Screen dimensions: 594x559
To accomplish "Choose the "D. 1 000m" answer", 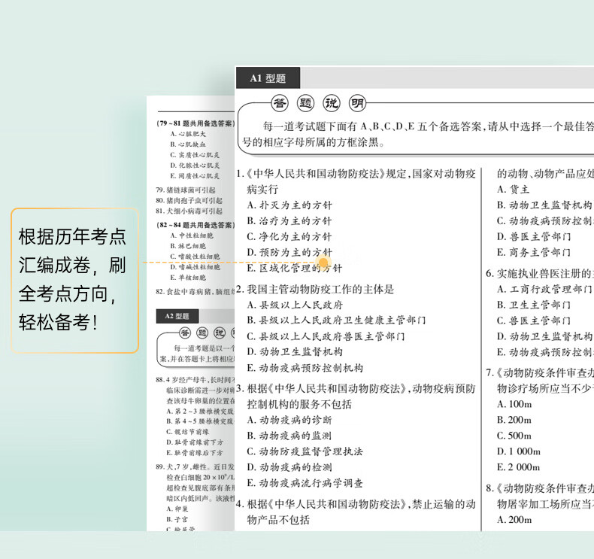I will 519,451.
